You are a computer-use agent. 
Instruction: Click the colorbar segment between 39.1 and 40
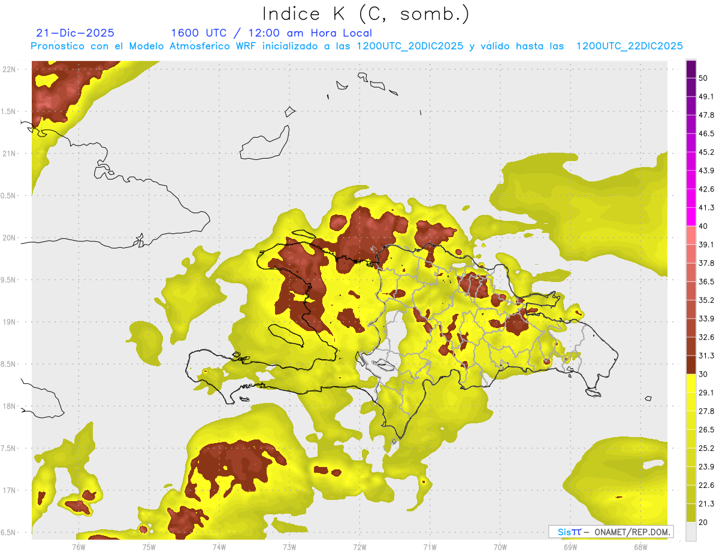(x=691, y=235)
